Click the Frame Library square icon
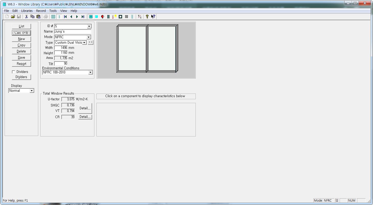The width and height of the screenshot is (373, 205). (x=120, y=17)
